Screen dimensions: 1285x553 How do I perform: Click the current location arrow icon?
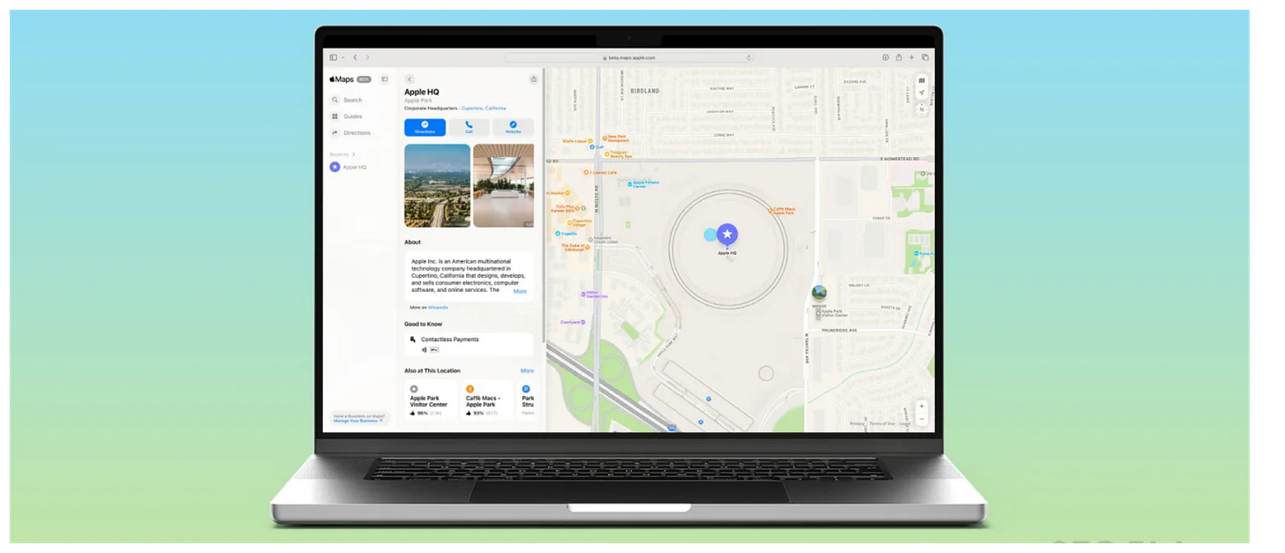(x=921, y=93)
